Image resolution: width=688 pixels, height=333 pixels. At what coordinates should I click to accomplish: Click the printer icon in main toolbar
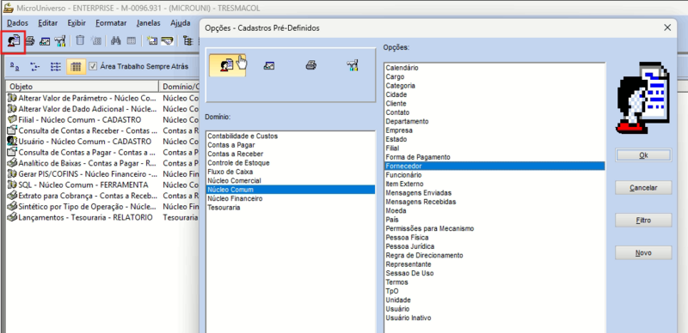click(x=30, y=41)
